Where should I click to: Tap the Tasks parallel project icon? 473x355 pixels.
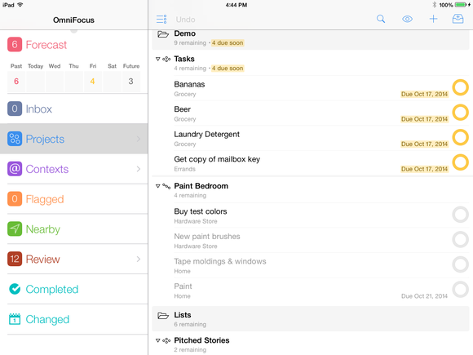(x=166, y=59)
